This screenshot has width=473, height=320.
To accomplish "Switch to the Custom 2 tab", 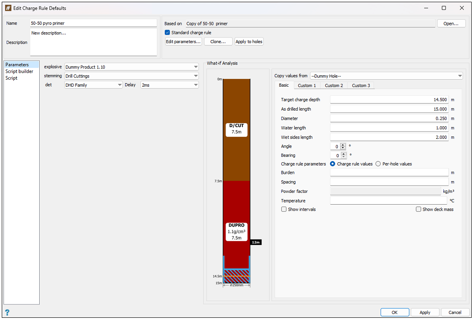I will tap(334, 85).
